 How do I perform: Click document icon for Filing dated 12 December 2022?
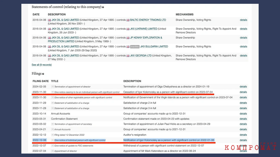pyautogui.click(x=53, y=135)
